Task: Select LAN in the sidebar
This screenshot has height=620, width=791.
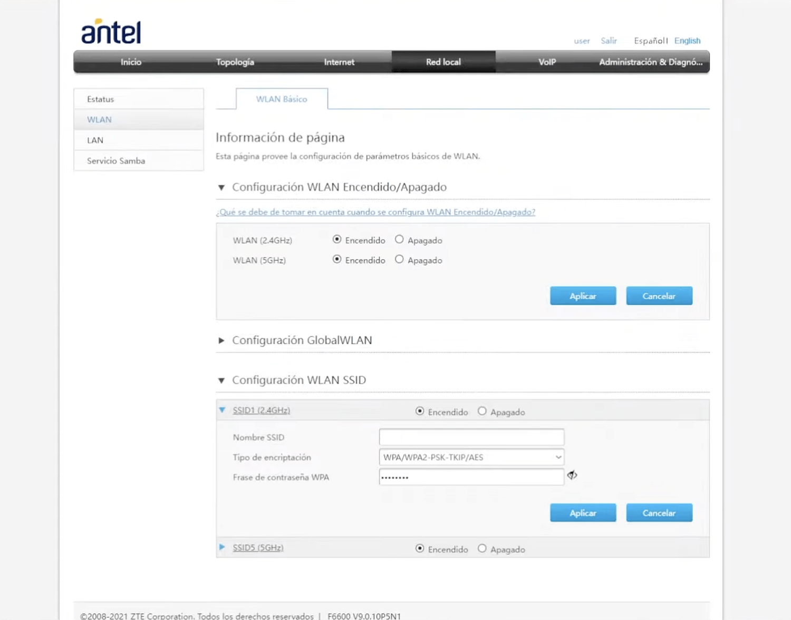Action: click(95, 140)
